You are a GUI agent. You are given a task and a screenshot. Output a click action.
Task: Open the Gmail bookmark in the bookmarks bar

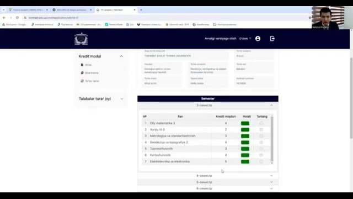89,24
